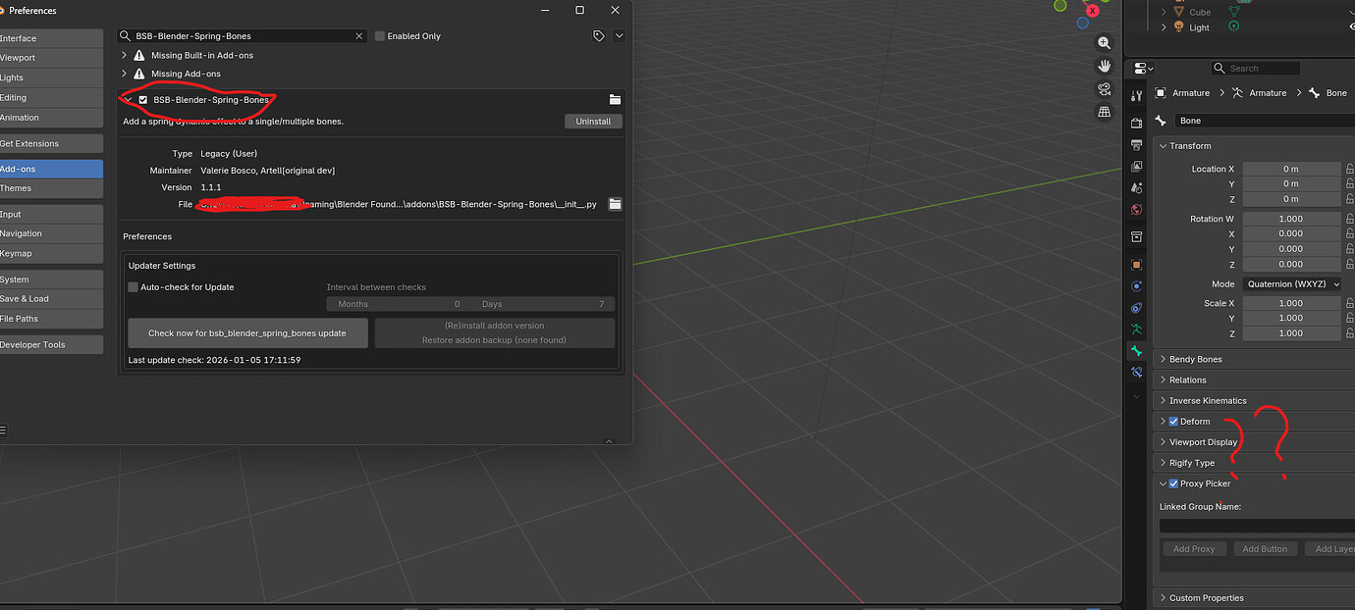The height and width of the screenshot is (610, 1355).
Task: Click the Add Button button
Action: pyautogui.click(x=1265, y=549)
